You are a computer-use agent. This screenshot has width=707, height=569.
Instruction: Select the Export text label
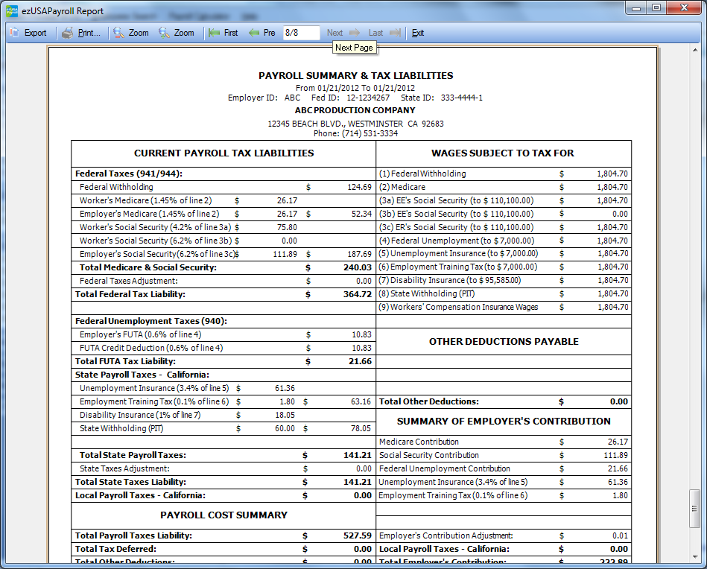[35, 33]
